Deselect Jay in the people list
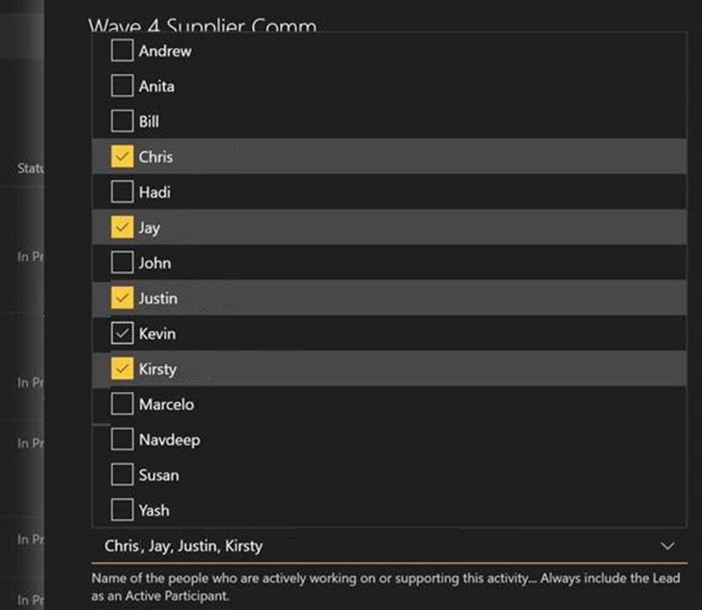Viewport: 702px width, 610px height. pos(121,227)
